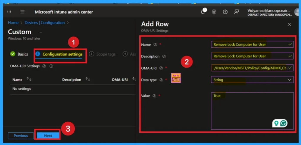
Task: Click the icon beside Data type label
Action: (161, 80)
